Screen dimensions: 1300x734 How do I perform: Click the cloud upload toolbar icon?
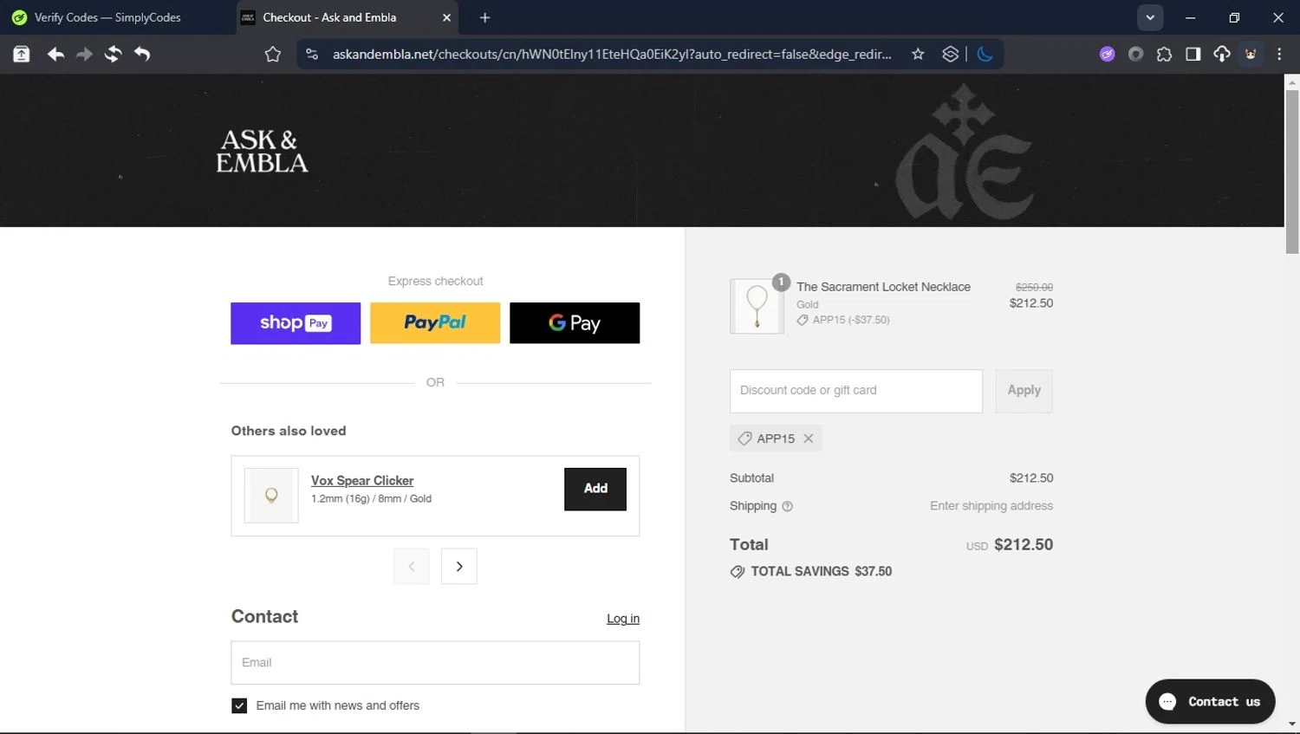click(1222, 54)
